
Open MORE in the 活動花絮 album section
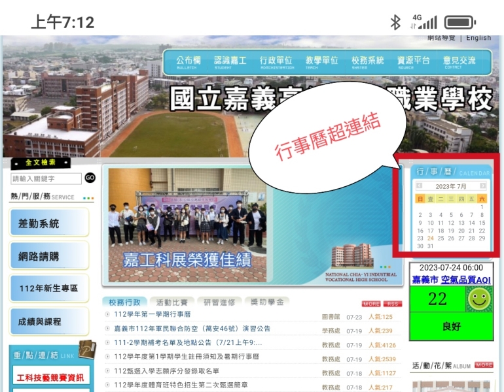tap(484, 365)
